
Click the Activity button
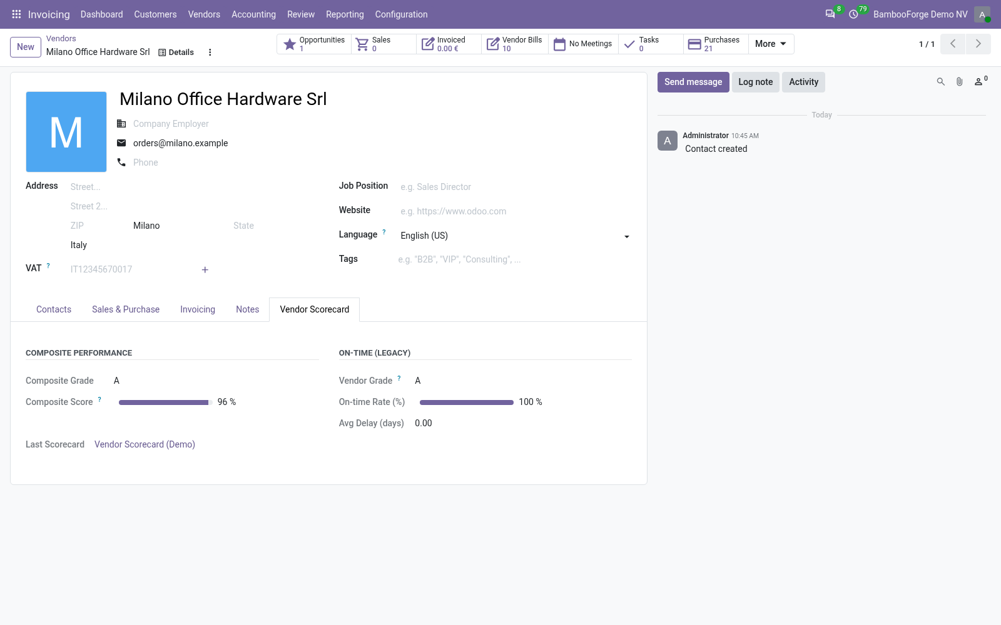[804, 82]
